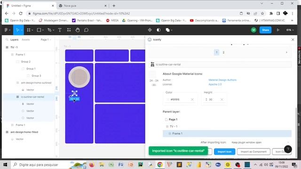301x169 pixels.
Task: Select the ant-design:home-filled layer
Action: [x=24, y=132]
